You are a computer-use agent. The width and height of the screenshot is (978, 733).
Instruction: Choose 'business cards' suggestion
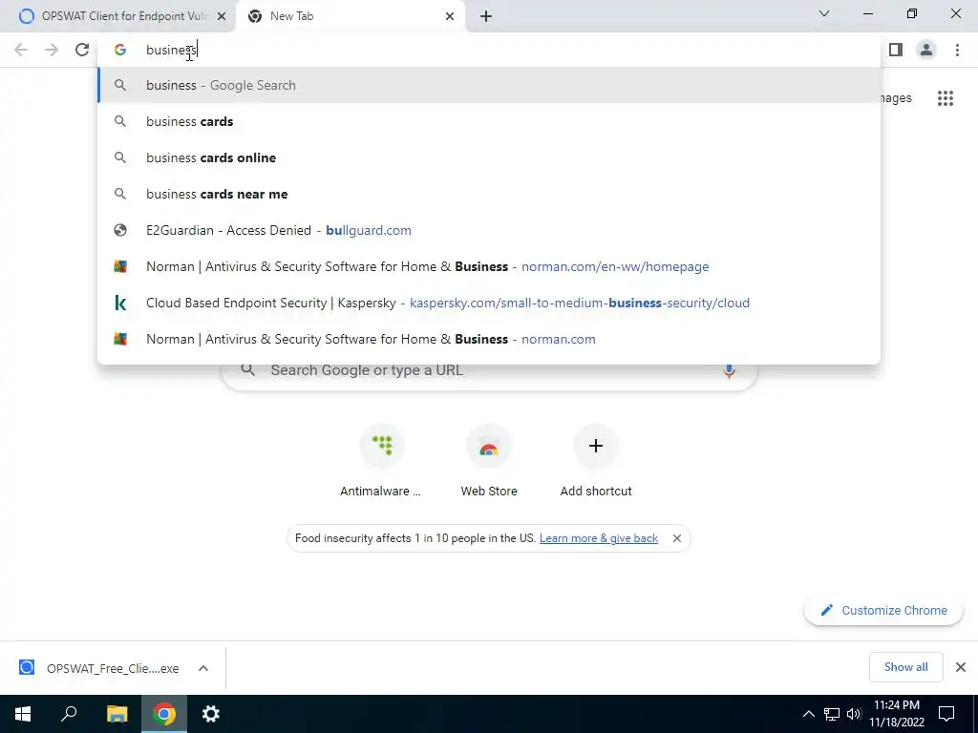489,121
